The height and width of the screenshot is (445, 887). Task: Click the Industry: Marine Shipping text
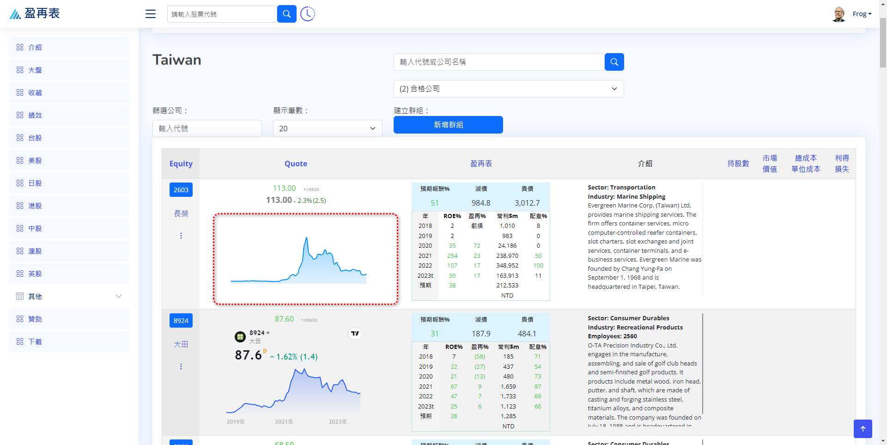pos(626,196)
